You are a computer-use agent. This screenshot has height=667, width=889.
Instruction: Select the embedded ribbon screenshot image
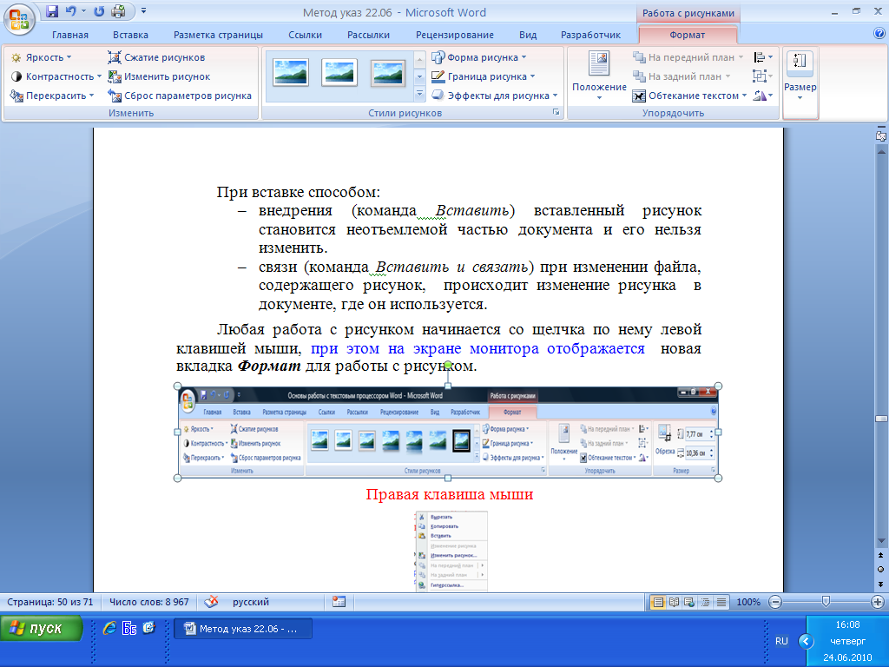pyautogui.click(x=448, y=433)
